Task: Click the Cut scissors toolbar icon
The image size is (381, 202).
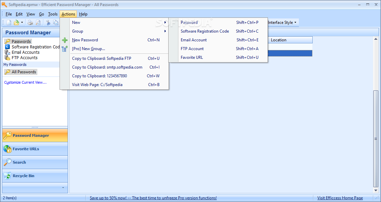Action: click(48, 23)
